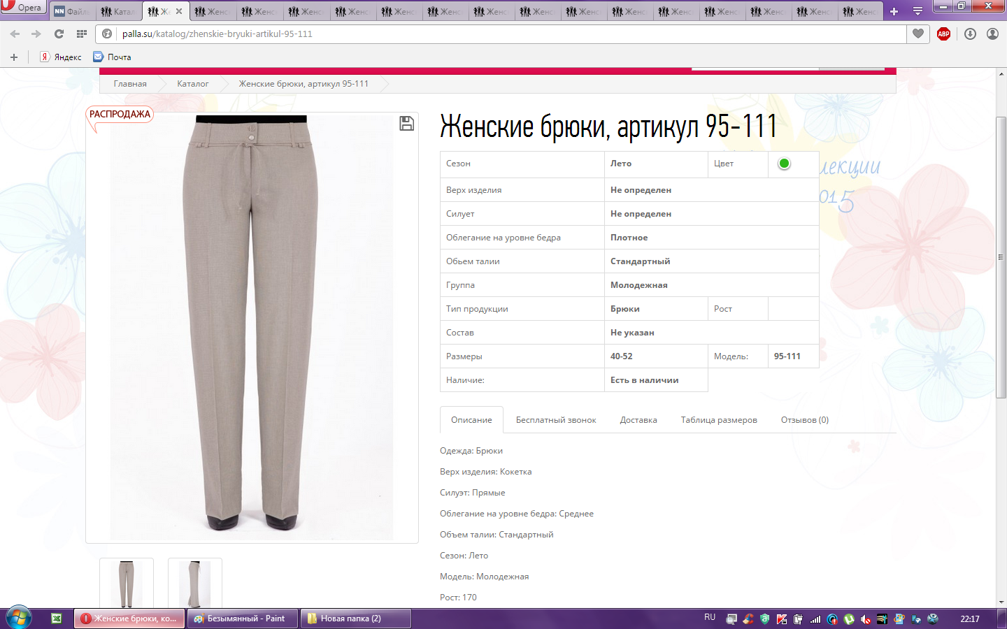
Task: Select the green color swatch
Action: click(x=784, y=164)
